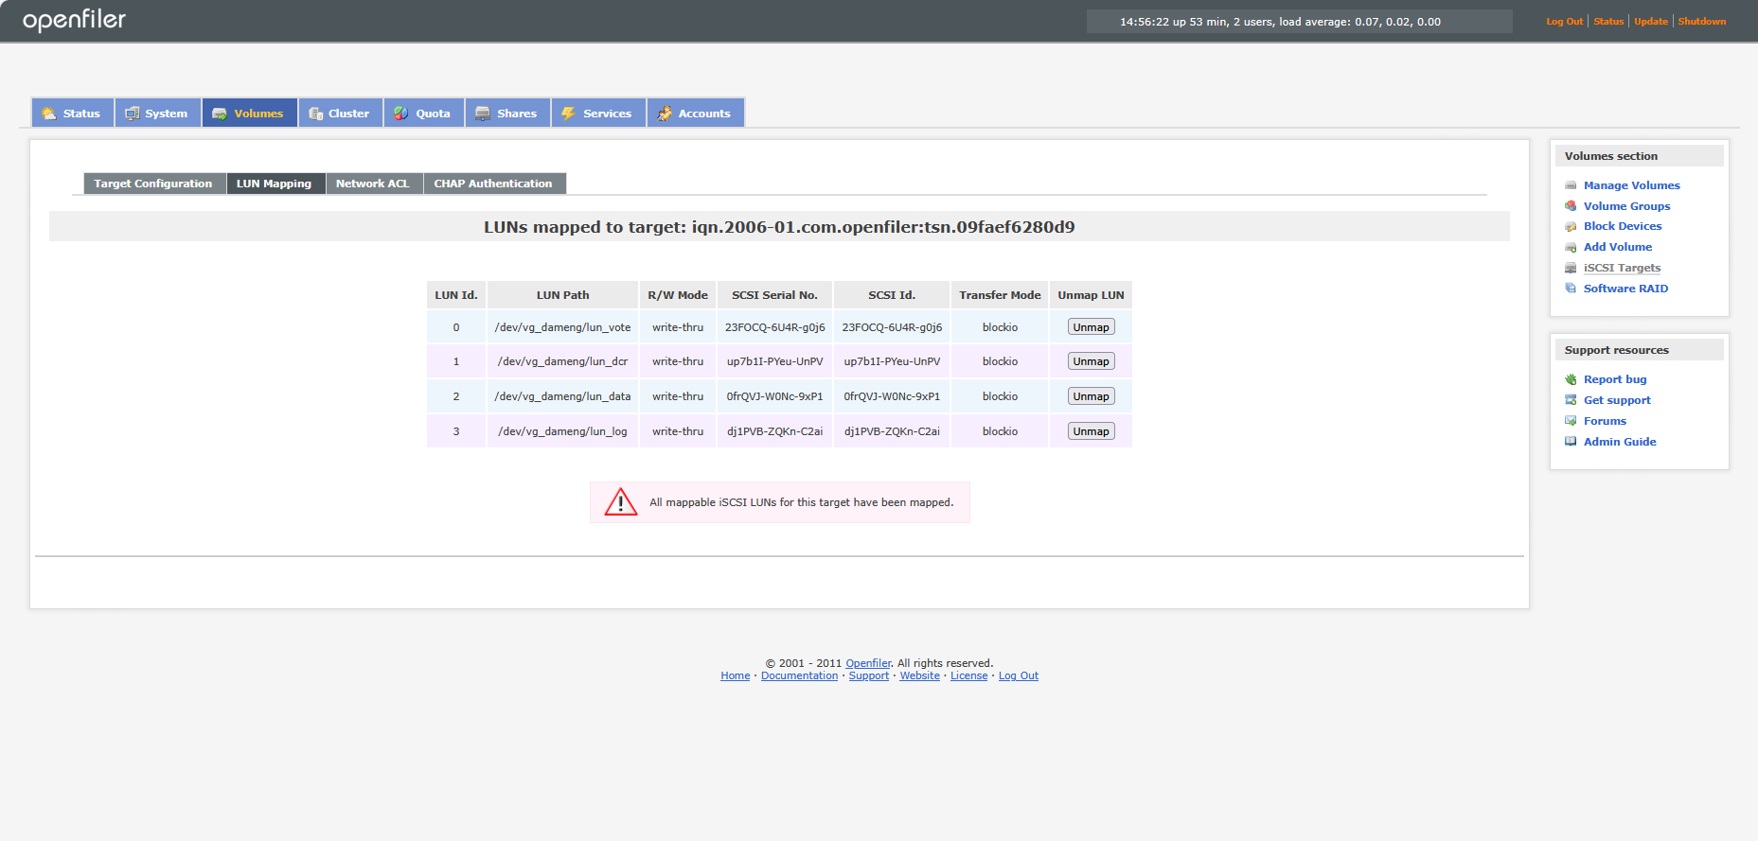
Task: Click the Home footer link
Action: point(735,675)
